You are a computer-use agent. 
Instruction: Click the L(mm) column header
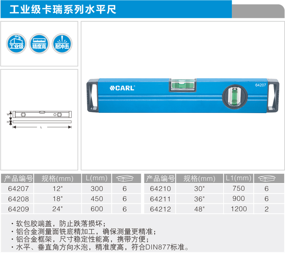pyautogui.click(x=97, y=178)
